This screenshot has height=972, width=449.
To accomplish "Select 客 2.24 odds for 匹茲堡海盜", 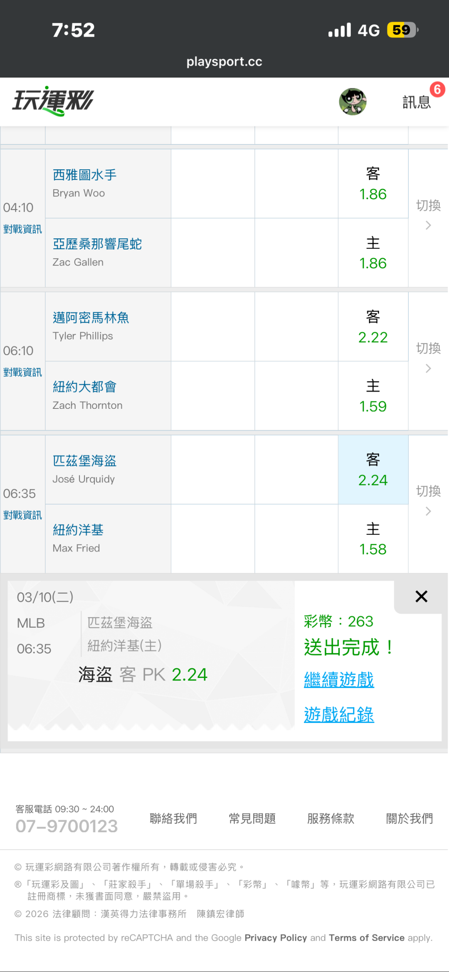I will click(x=373, y=470).
